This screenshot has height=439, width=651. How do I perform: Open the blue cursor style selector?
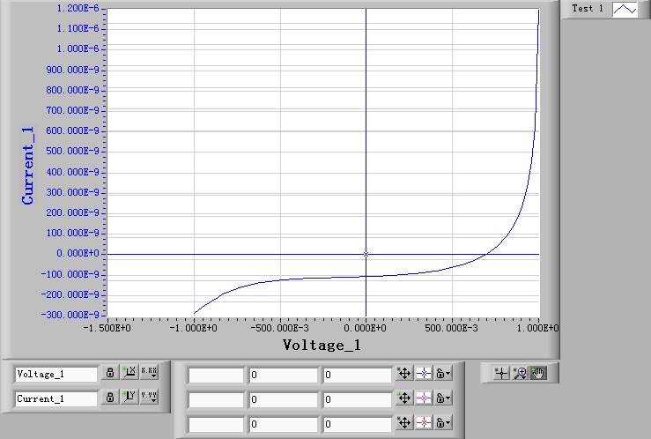pyautogui.click(x=424, y=374)
